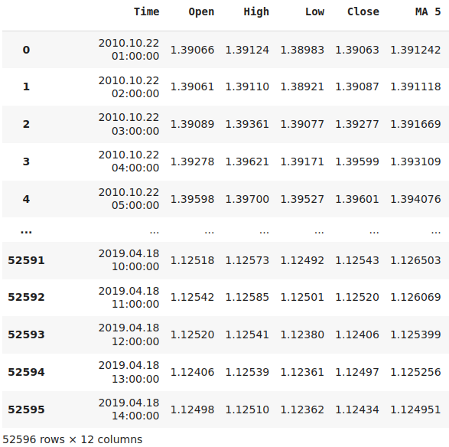Viewport: 449px width, 447px height.
Task: Click time cell 2019.04.18 13:00:00
Action: (129, 372)
